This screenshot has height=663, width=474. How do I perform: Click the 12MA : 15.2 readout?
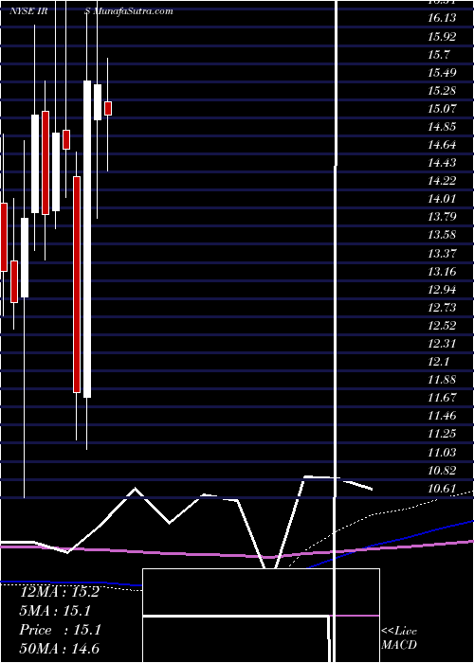click(60, 592)
